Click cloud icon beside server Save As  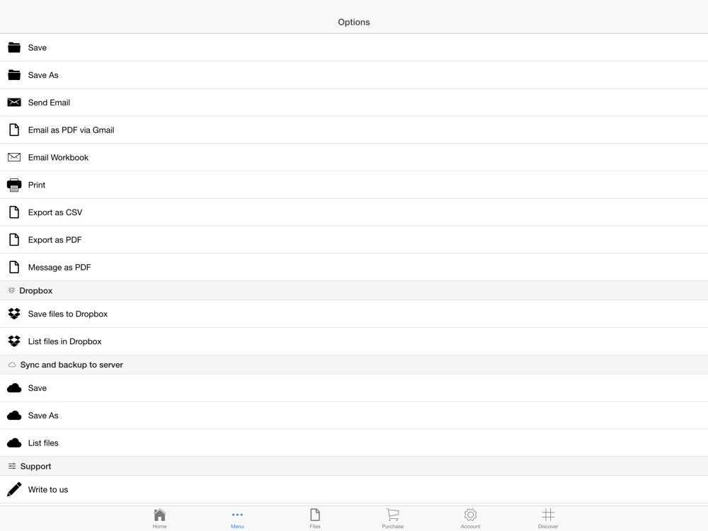[x=14, y=416]
